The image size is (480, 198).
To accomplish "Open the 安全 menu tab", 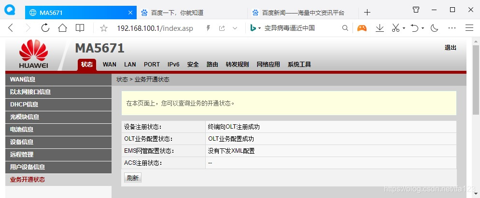I will click(193, 65).
